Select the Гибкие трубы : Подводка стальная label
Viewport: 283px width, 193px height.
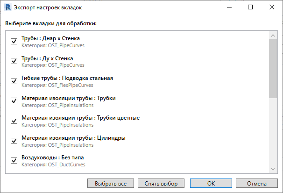coord(67,78)
